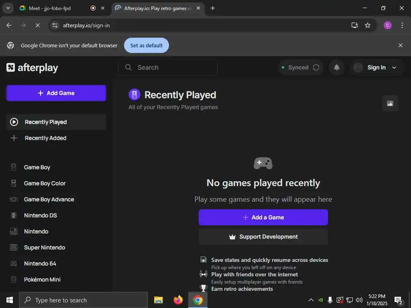
Task: Click the install app icon in address bar
Action: point(355,25)
